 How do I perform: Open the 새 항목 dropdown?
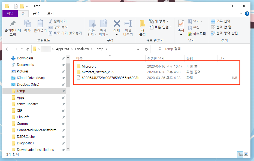[159, 21]
